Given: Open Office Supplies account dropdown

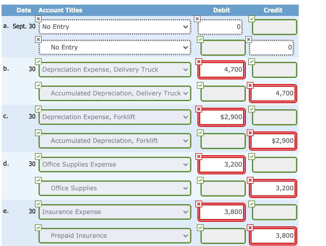Looking at the screenshot, I should tap(115, 188).
